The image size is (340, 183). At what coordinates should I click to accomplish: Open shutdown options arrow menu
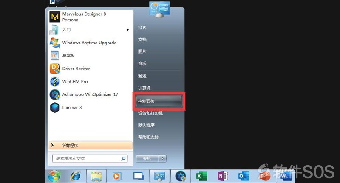click(162, 159)
